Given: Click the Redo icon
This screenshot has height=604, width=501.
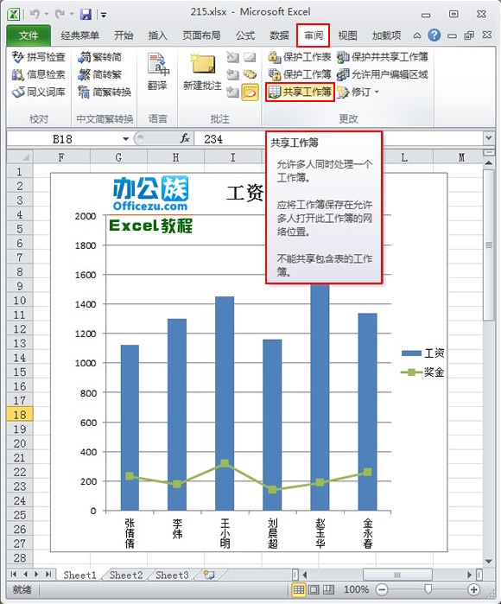Looking at the screenshot, I should tap(60, 14).
